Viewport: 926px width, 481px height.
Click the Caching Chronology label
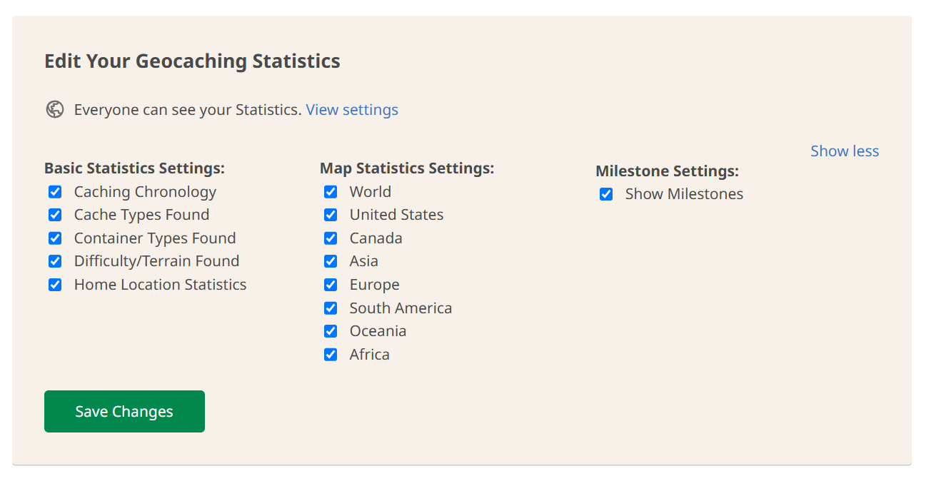(145, 192)
